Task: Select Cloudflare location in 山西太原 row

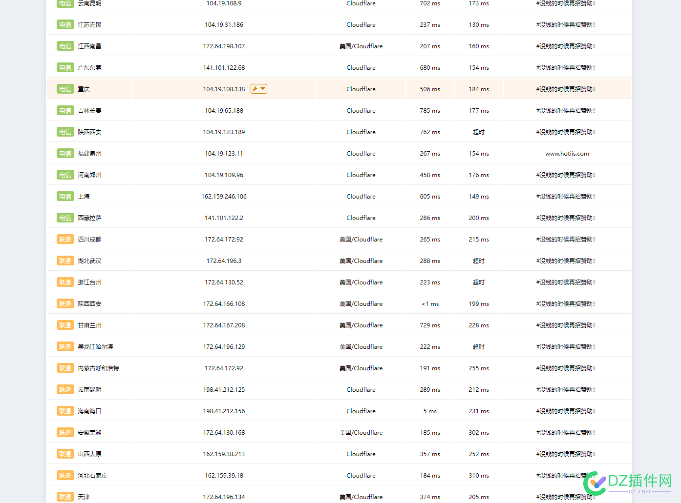Action: pos(361,454)
